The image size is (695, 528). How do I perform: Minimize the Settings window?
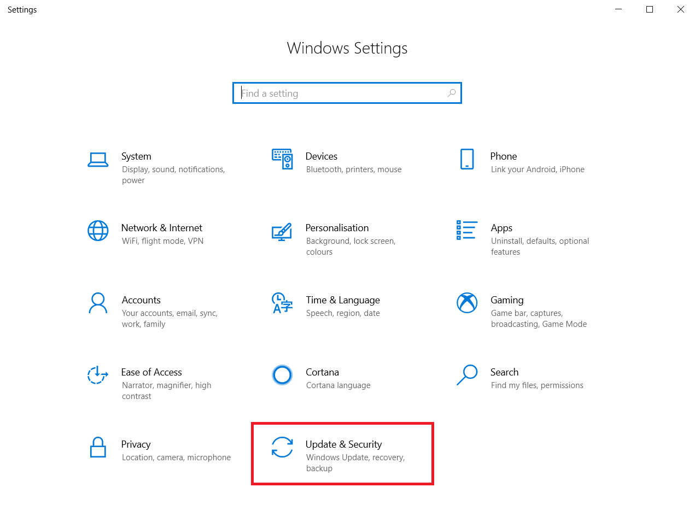coord(618,9)
